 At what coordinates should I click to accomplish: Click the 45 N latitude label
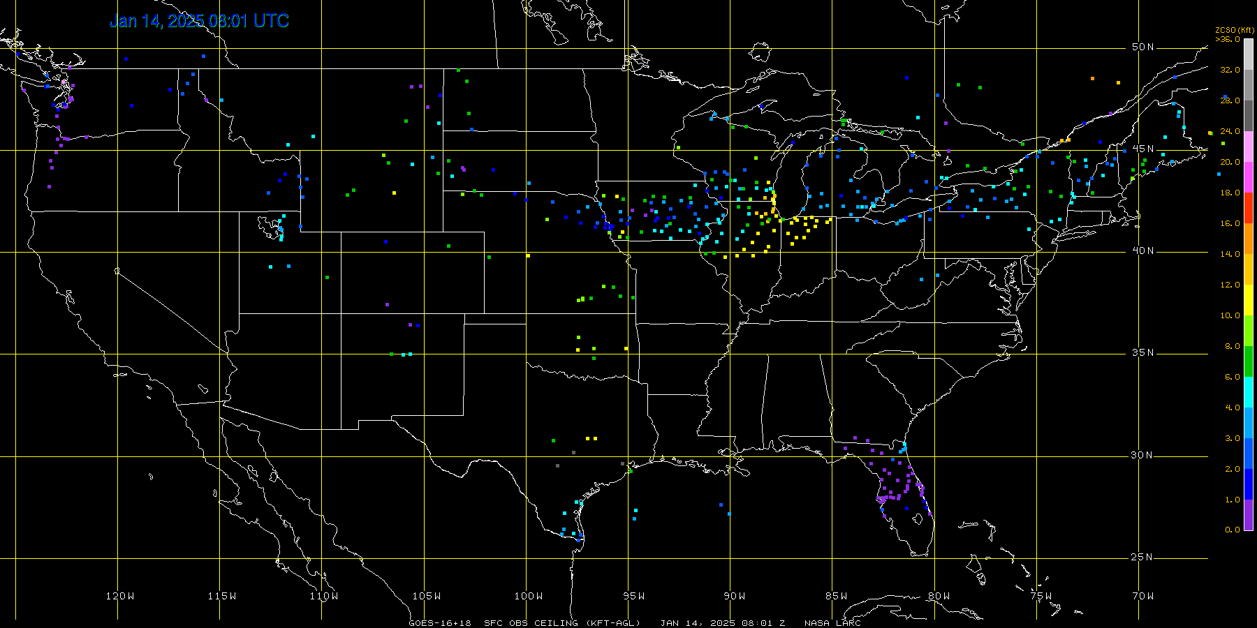pyautogui.click(x=1142, y=149)
